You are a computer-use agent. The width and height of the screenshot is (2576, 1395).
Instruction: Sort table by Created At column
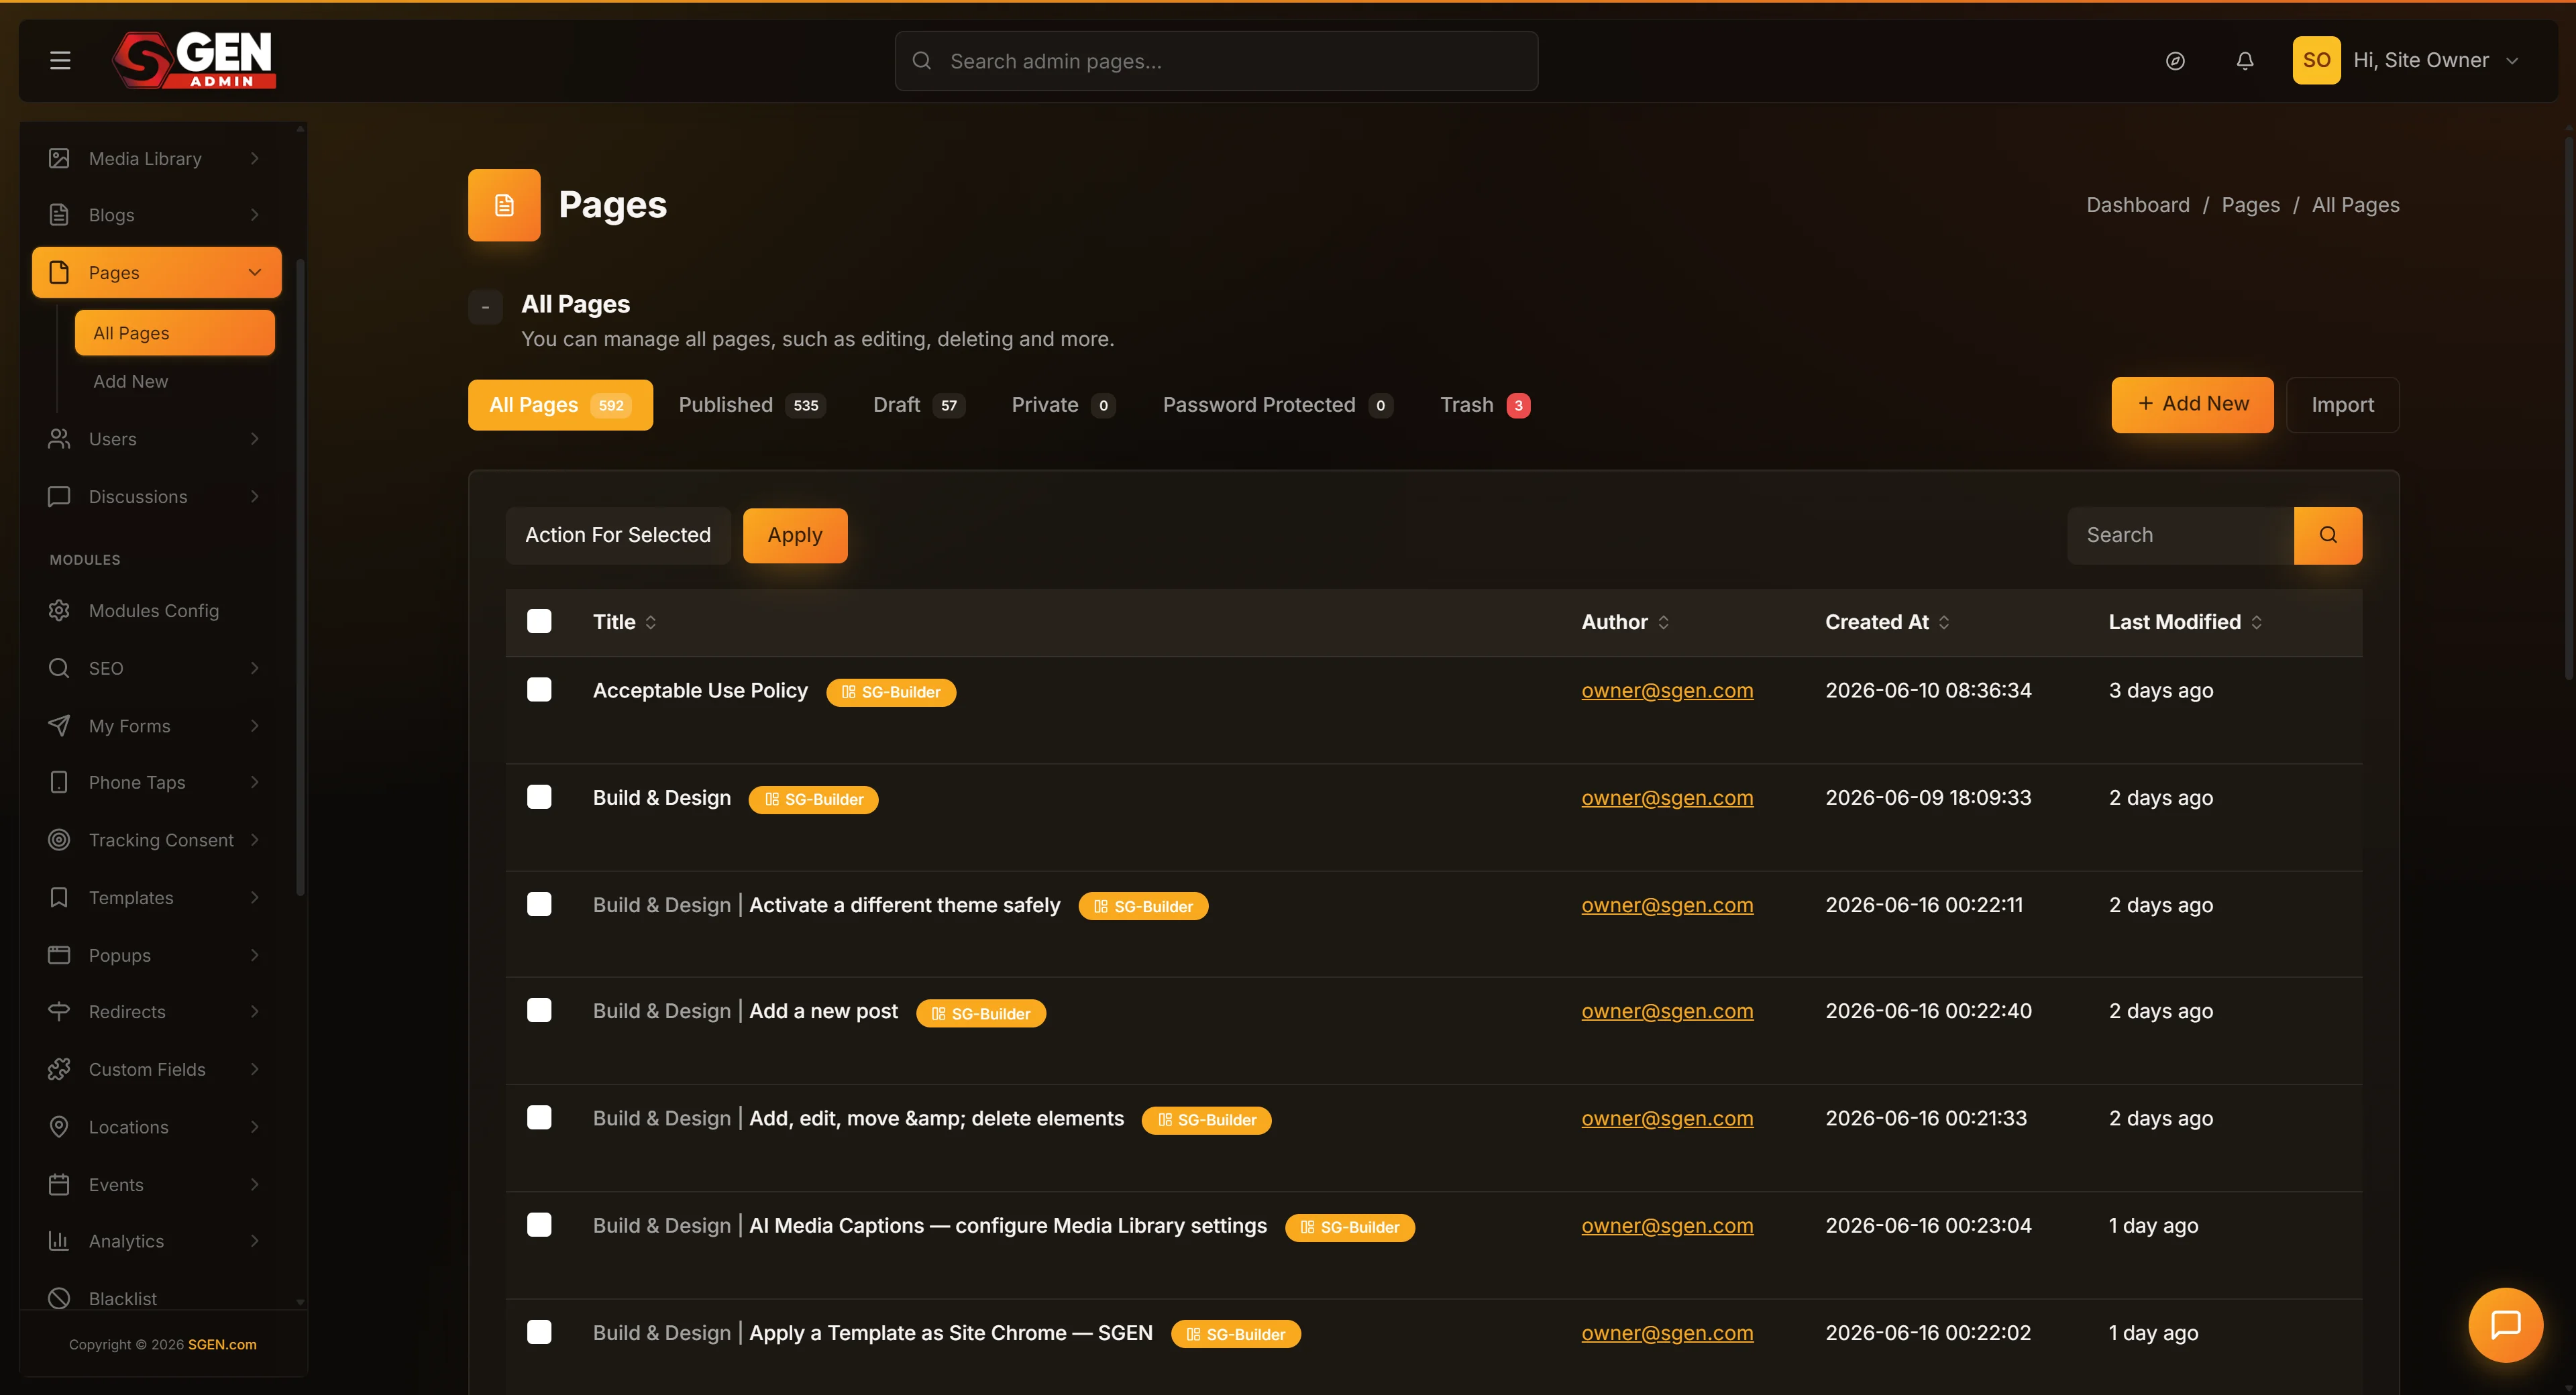tap(1887, 622)
